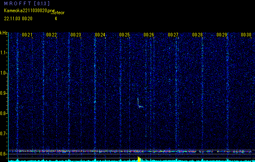Click the 00:27 time axis marker
Screen dimensions: 255x162
pyautogui.click(x=173, y=34)
